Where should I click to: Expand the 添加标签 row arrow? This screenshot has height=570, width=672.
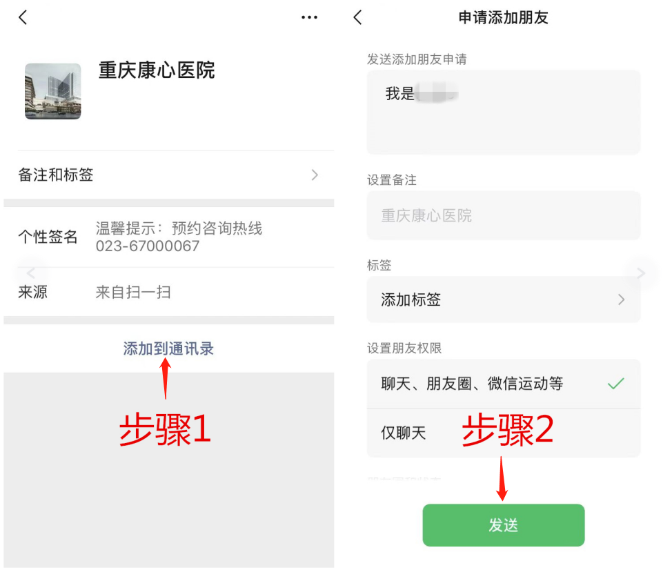[x=622, y=299]
